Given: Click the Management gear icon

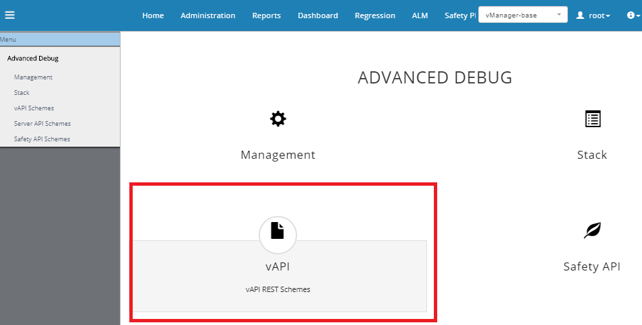Looking at the screenshot, I should pyautogui.click(x=278, y=119).
